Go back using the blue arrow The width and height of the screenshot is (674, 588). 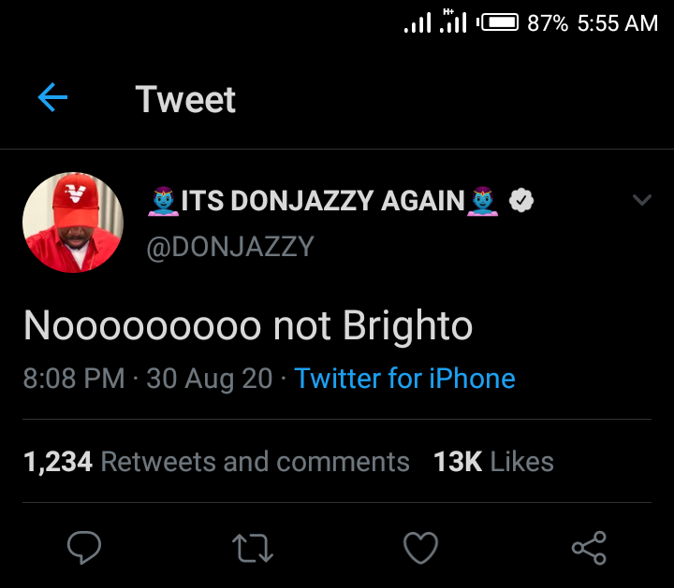tap(52, 97)
